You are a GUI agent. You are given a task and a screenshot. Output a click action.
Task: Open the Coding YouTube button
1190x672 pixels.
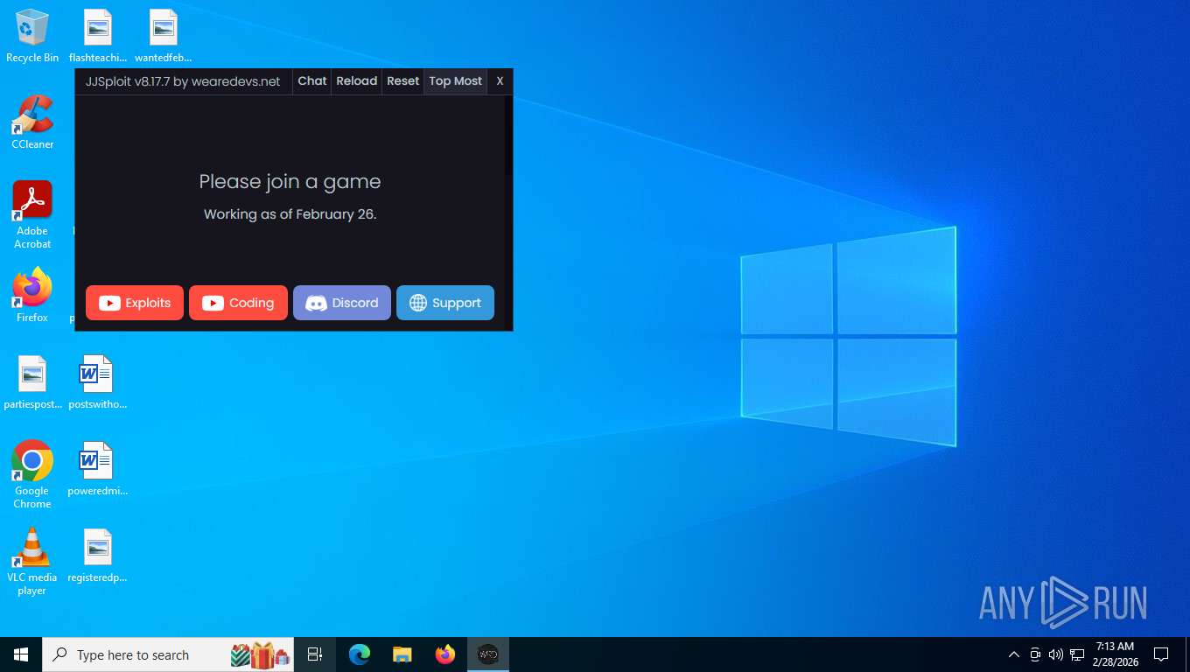click(x=238, y=303)
